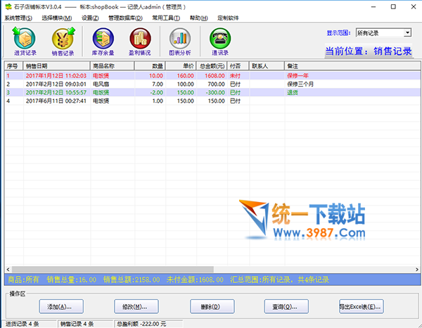Screen dimensions: 422x328
Task: Open the 通讯录 address book icon
Action: 219,41
